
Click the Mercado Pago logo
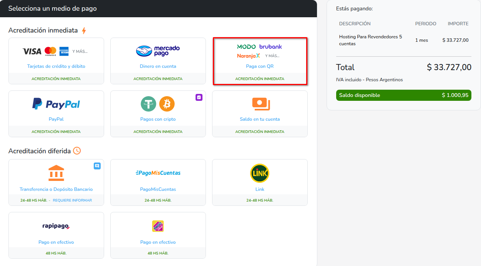pos(158,51)
